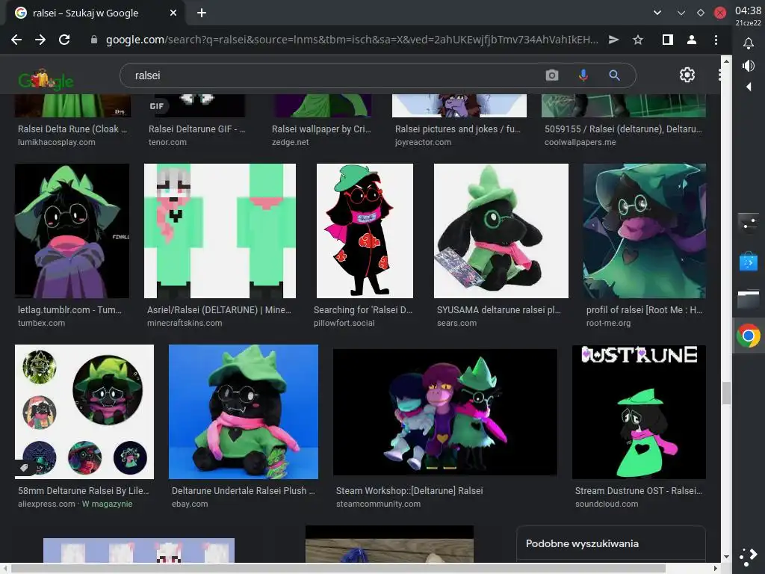This screenshot has height=574, width=765.
Task: Click sears.com source link
Action: pyautogui.click(x=456, y=323)
